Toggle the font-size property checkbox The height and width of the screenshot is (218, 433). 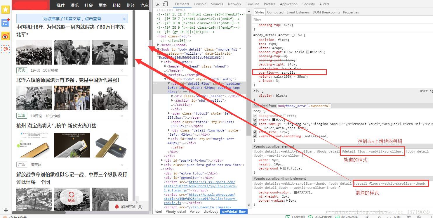click(255, 132)
